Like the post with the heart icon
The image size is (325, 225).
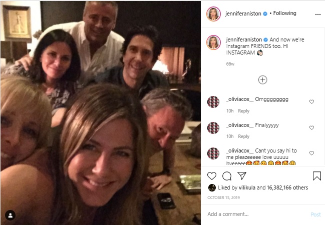point(212,176)
